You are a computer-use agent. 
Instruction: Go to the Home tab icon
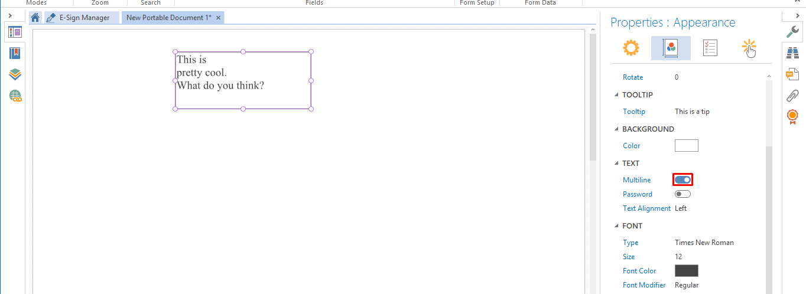35,18
